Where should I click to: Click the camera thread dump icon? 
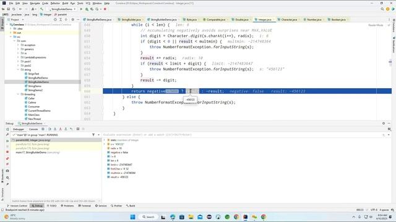click(x=7, y=171)
